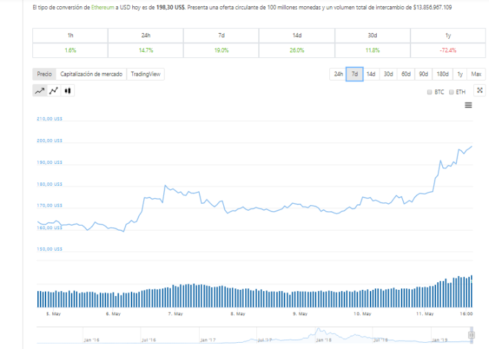Tick the ETH comparison checkbox

point(452,92)
